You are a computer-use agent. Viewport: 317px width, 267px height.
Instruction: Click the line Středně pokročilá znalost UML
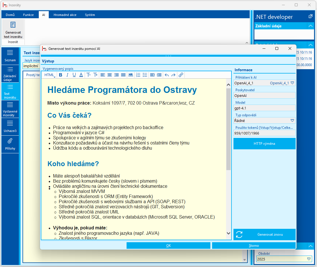[x=89, y=212]
